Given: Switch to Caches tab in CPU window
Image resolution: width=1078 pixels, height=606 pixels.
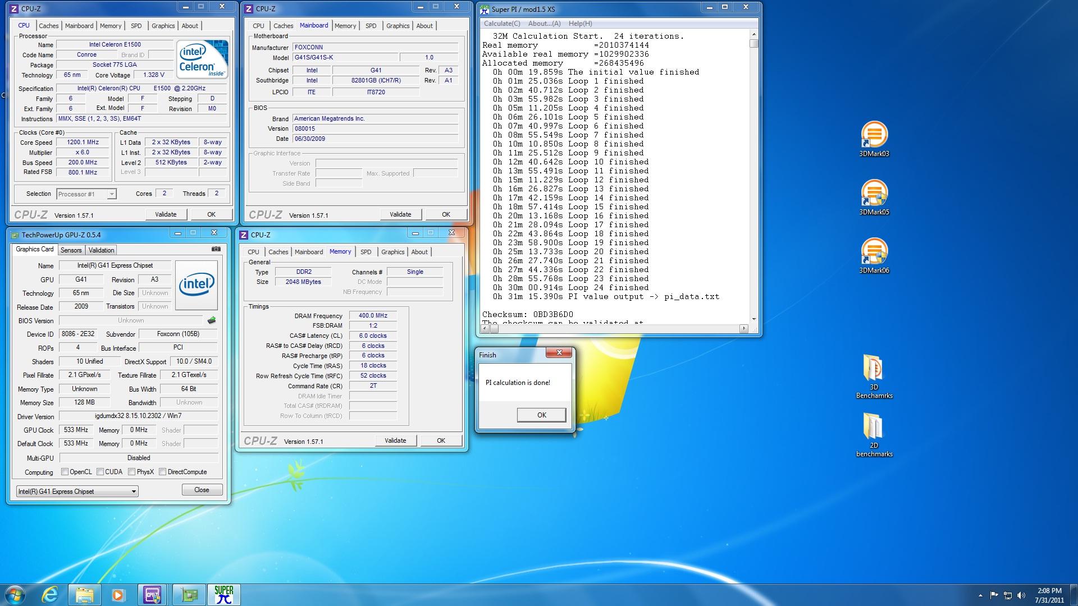Looking at the screenshot, I should [49, 26].
